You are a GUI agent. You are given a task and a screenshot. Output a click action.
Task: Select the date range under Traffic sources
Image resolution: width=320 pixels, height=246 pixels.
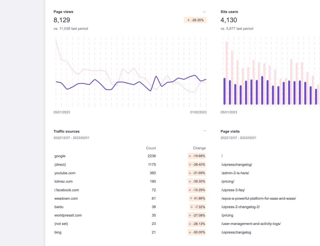(x=72, y=138)
